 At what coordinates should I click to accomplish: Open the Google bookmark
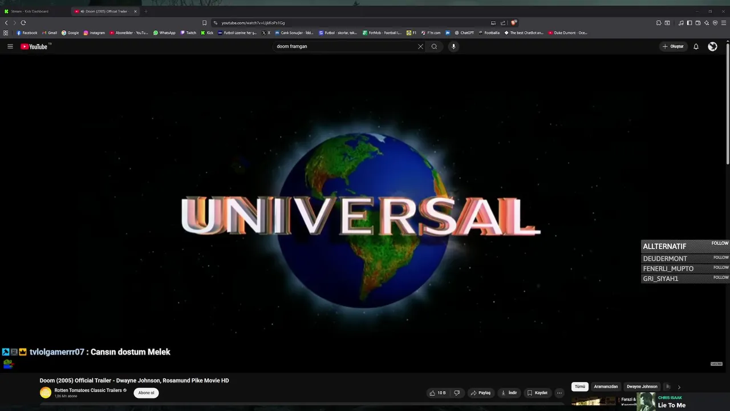[70, 33]
